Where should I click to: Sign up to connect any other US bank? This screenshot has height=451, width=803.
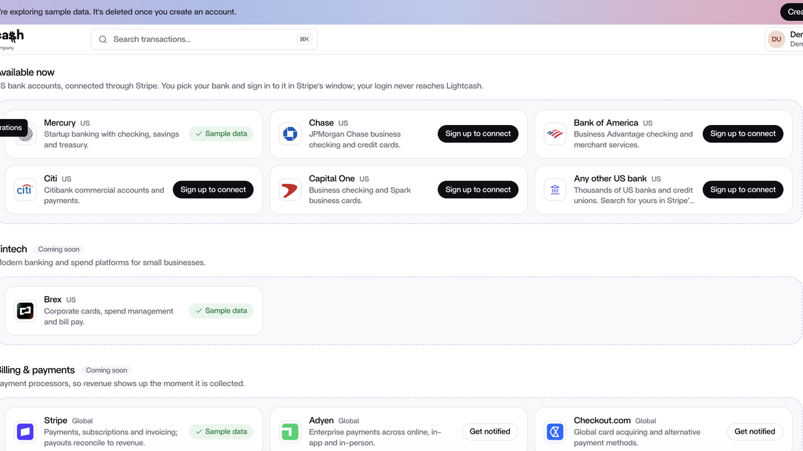click(x=743, y=190)
